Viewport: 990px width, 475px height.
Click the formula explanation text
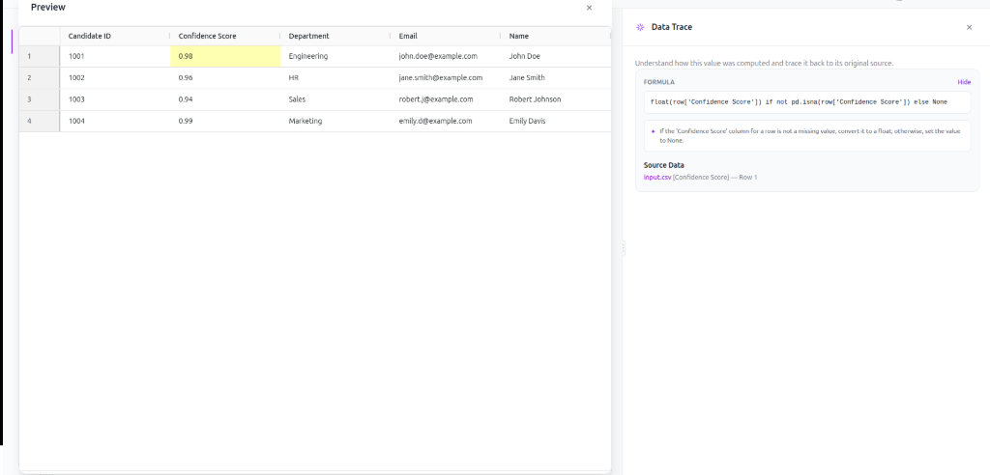pos(812,135)
